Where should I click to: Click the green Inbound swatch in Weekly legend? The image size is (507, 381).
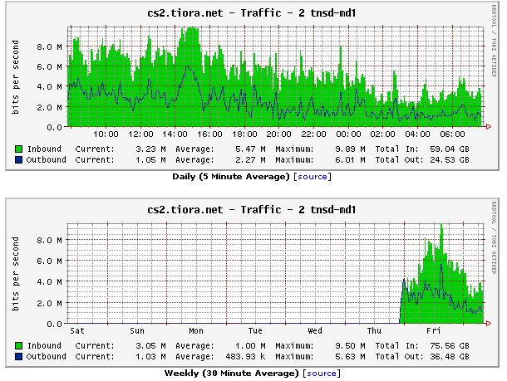pos(18,346)
